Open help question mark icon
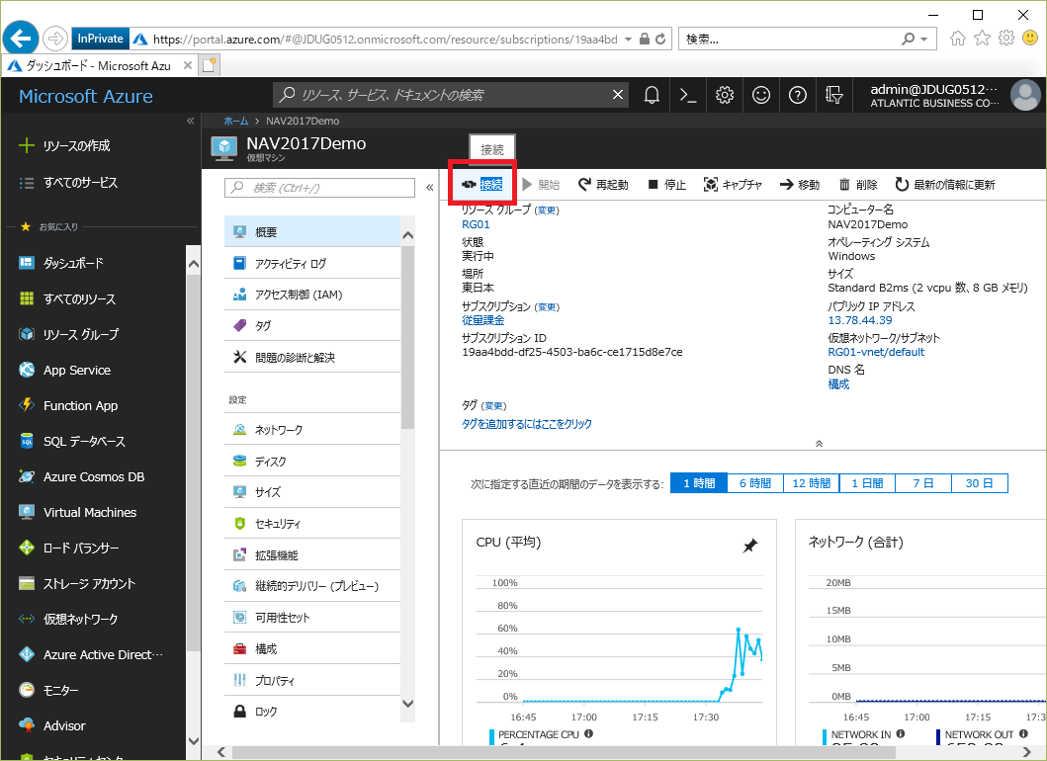 coord(797,96)
